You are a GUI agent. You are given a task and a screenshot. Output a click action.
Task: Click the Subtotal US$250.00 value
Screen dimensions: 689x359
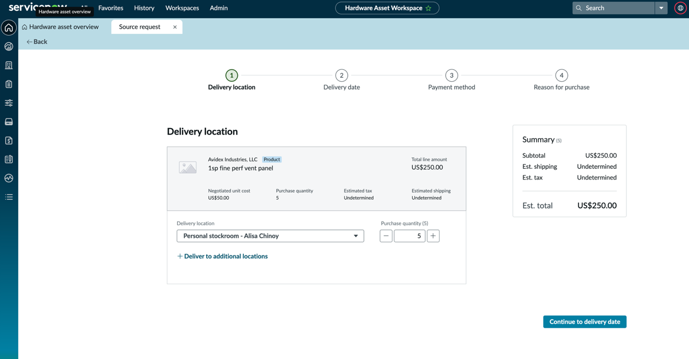click(601, 155)
